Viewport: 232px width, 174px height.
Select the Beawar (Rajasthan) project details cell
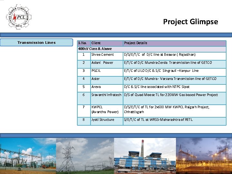click(175, 56)
